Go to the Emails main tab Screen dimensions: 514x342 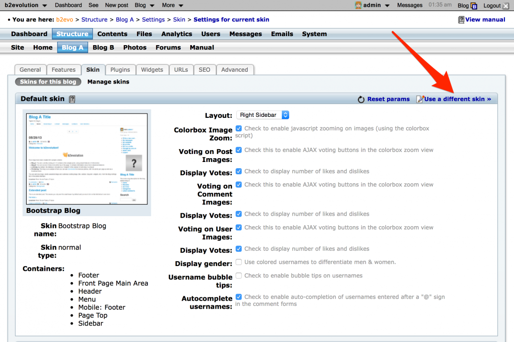282,34
